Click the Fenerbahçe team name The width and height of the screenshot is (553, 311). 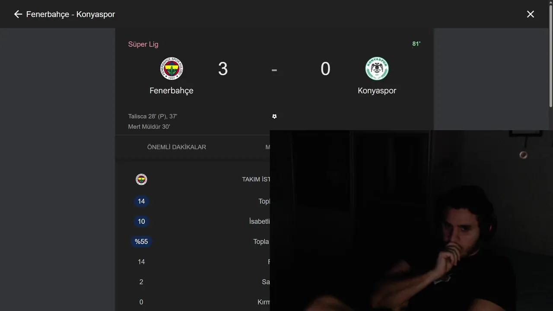pyautogui.click(x=172, y=90)
